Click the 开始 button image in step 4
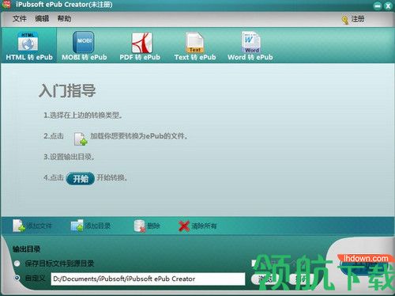The image size is (395, 296). [x=80, y=179]
